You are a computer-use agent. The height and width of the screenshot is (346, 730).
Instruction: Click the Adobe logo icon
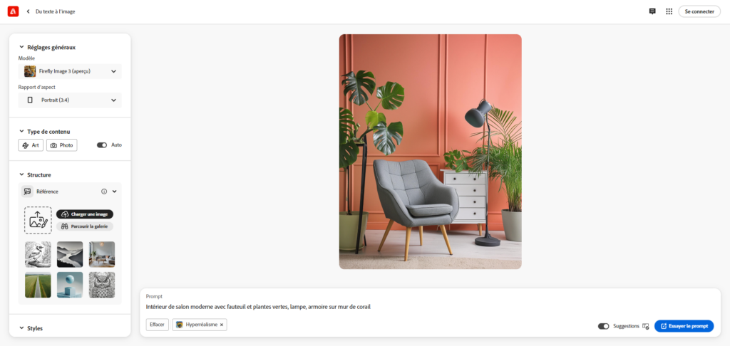13,11
